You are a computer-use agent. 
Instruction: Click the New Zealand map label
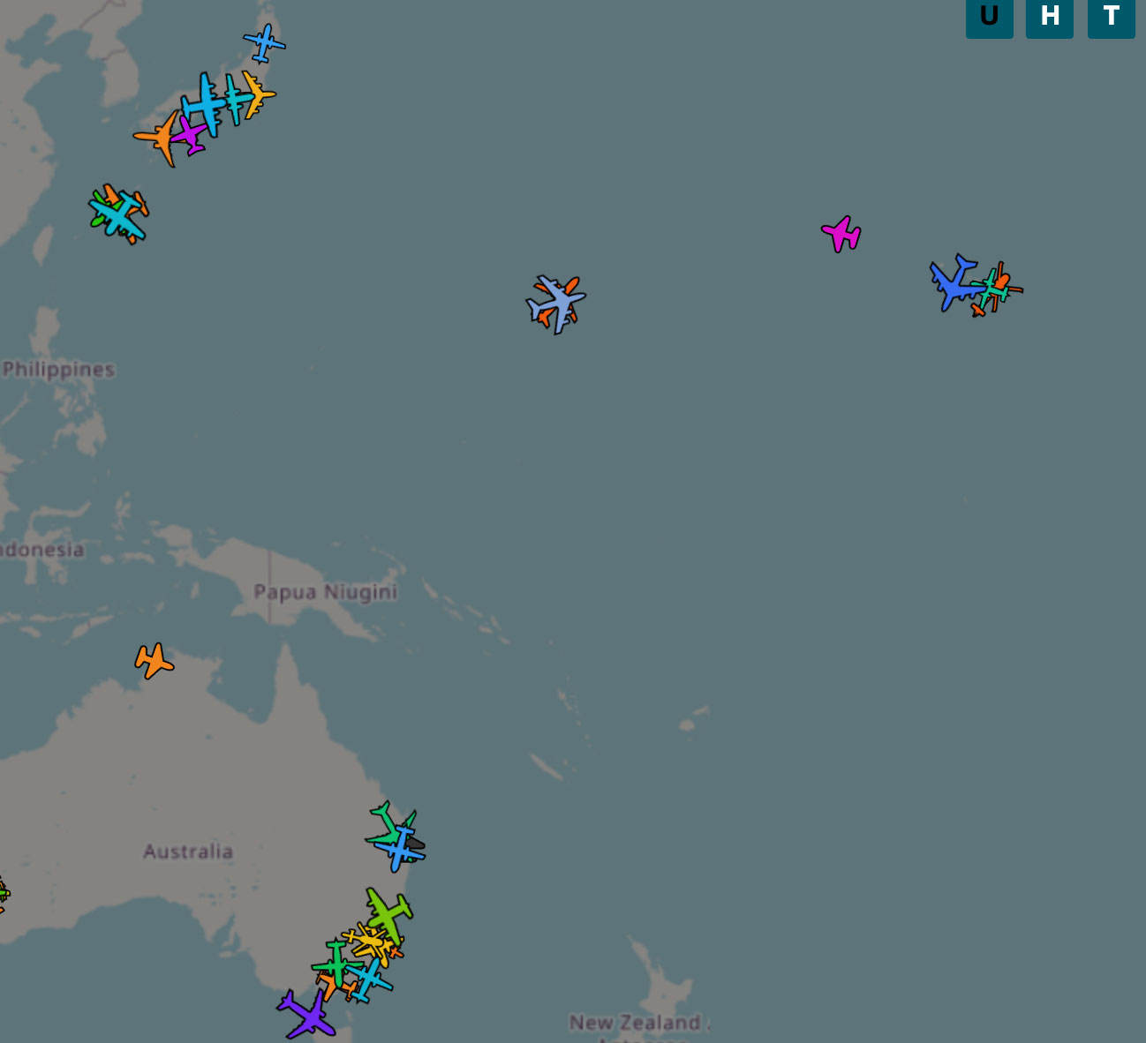point(636,1023)
